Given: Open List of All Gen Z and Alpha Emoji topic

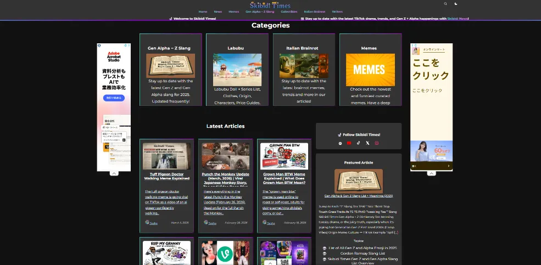Looking at the screenshot, I should pyautogui.click(x=362, y=248).
